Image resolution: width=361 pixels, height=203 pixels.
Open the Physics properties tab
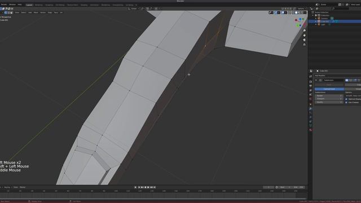(310, 117)
